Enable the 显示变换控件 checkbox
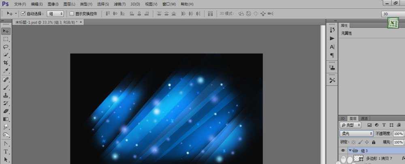Screen dimensions: 405x164 [x=72, y=13]
